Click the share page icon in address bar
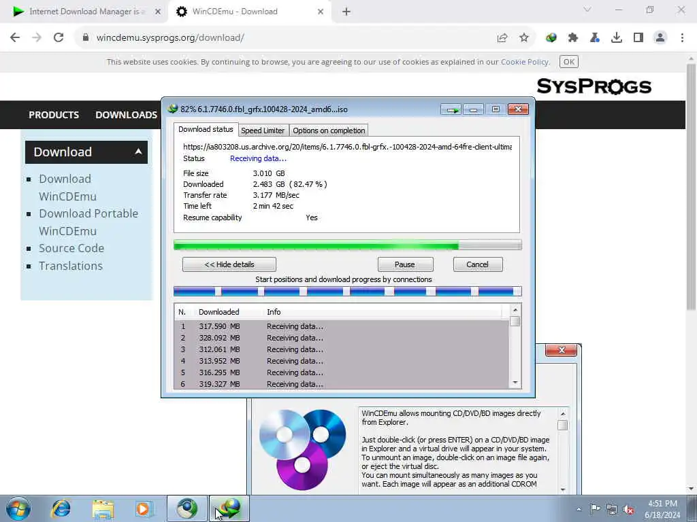 coord(502,38)
